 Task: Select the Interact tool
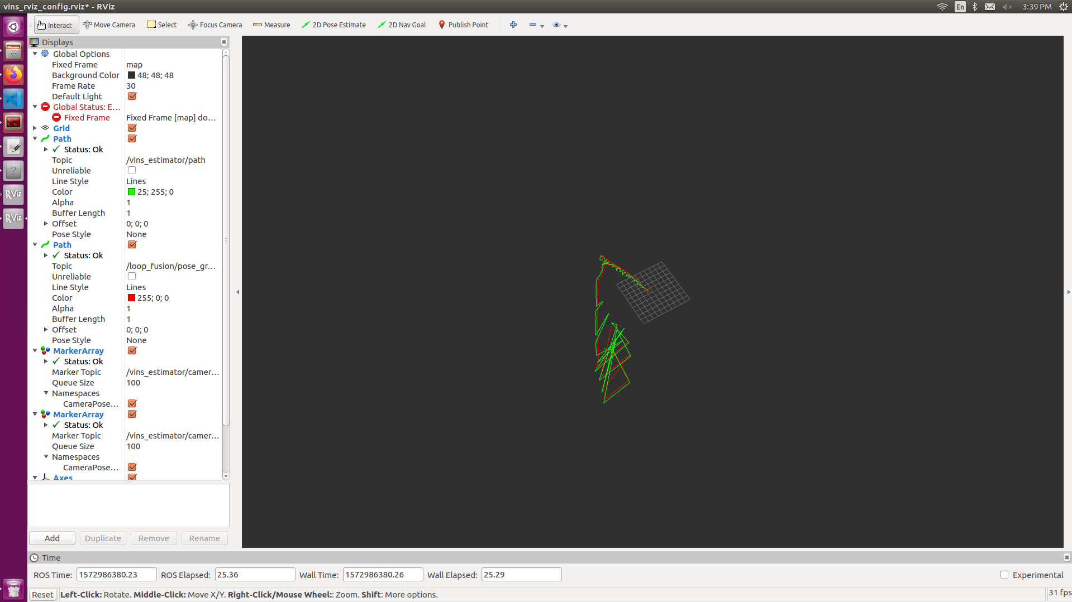55,25
